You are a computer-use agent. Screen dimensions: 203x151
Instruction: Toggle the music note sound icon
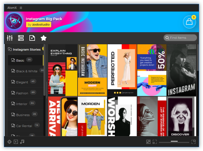click(22, 142)
